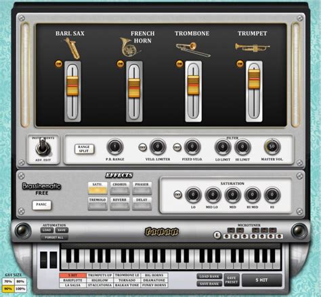This screenshot has height=297, width=321.
Task: Click the Range Split button
Action: pyautogui.click(x=84, y=149)
